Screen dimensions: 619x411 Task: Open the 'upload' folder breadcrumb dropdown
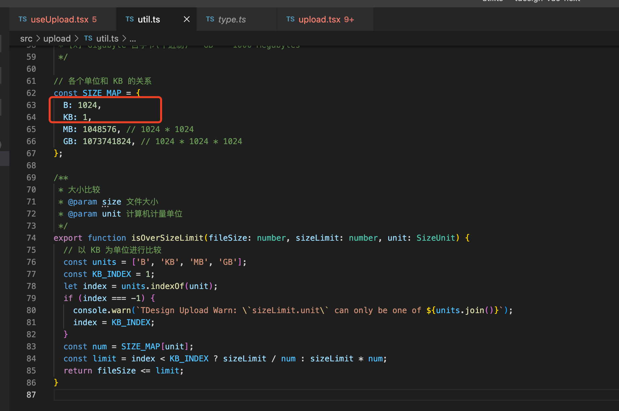[57, 38]
